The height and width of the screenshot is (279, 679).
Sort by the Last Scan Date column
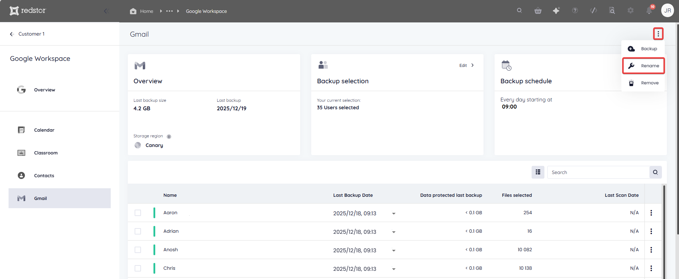point(622,195)
